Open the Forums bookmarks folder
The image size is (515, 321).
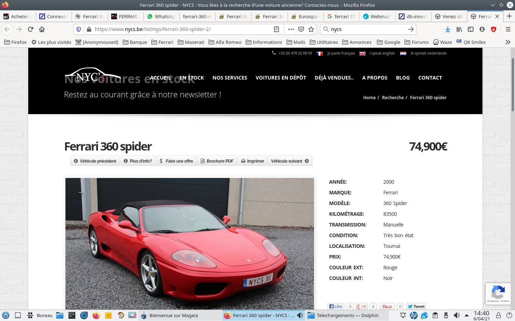[x=417, y=42]
